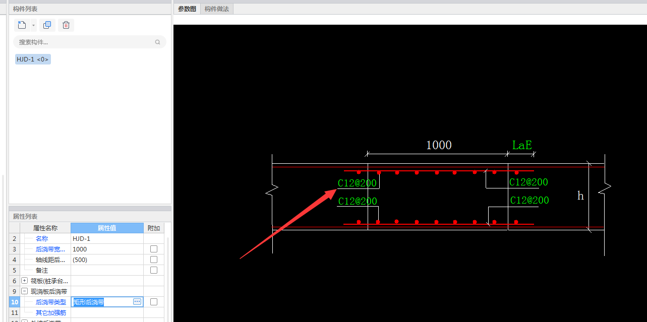Expand the 筏板(桩承台 group
Screen dimensions: 647x322
point(25,281)
